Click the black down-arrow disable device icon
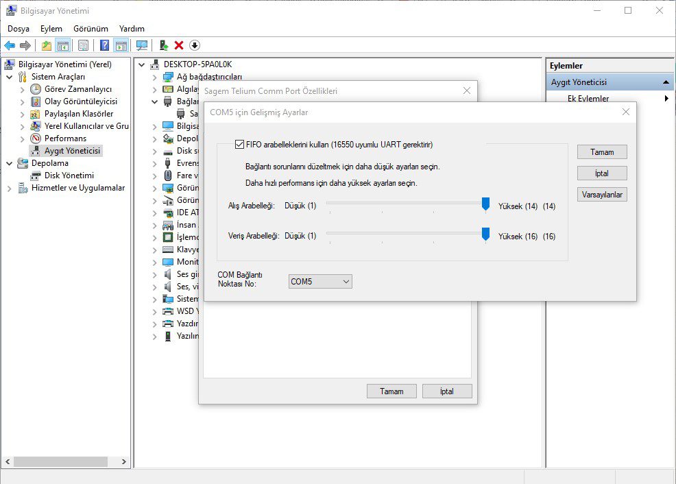This screenshot has height=484, width=676. click(195, 45)
